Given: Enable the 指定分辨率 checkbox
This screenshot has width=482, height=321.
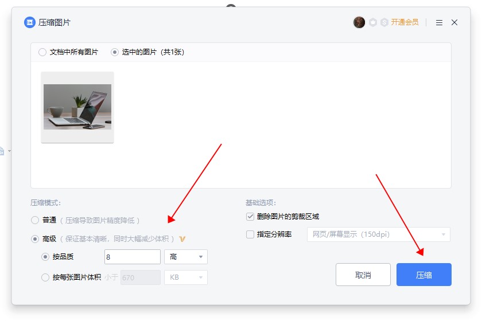Looking at the screenshot, I should coord(250,234).
